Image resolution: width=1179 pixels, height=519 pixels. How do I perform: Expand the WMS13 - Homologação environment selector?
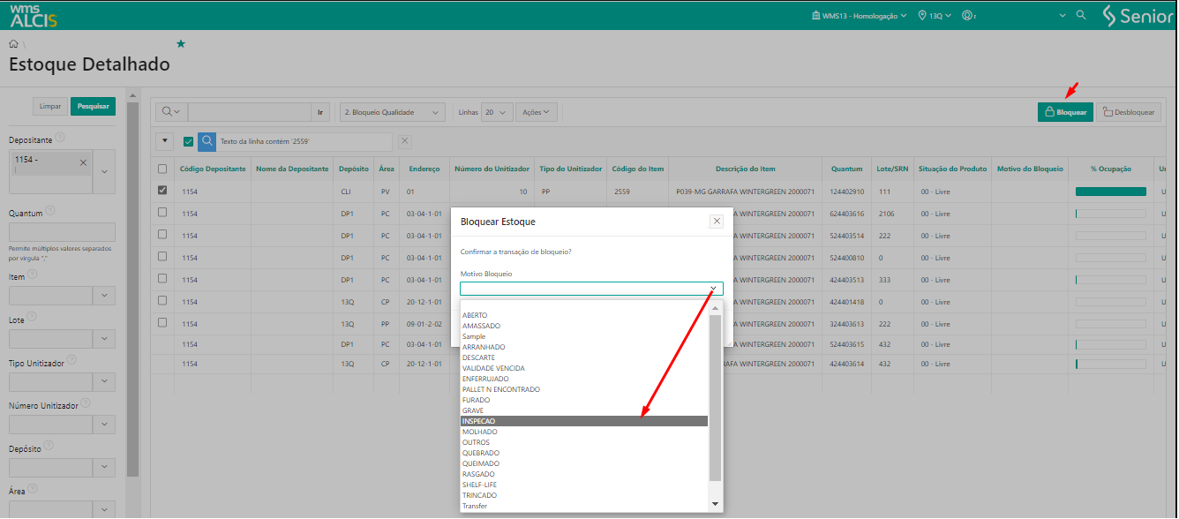pyautogui.click(x=860, y=16)
